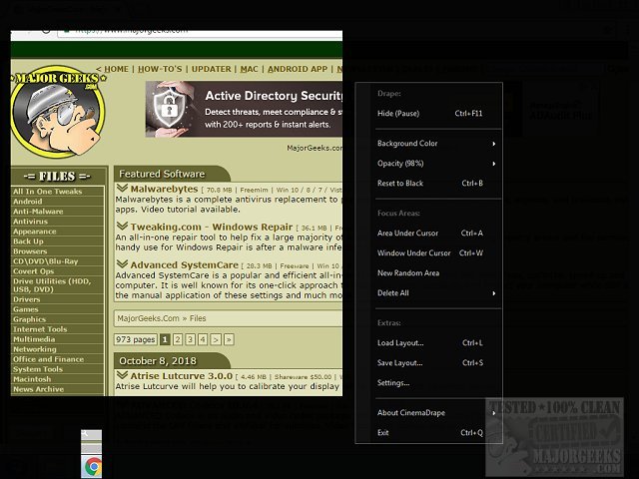Screen dimensions: 639x479
Task: Open the ANDROID APP navigation link
Action: (x=298, y=69)
